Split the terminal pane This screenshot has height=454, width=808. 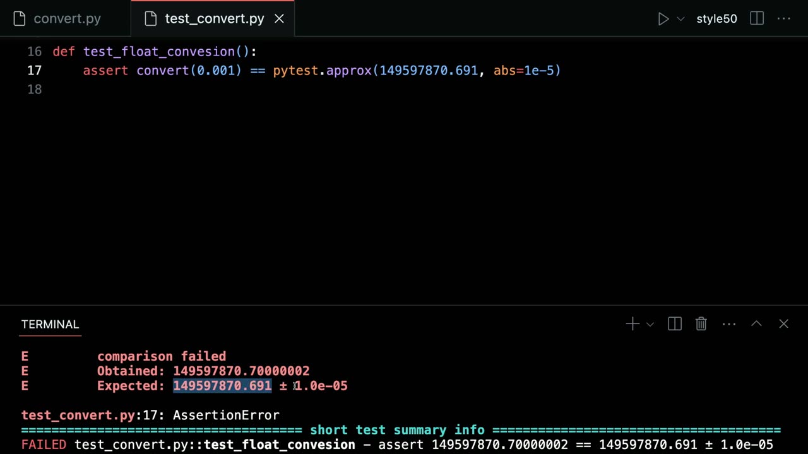pos(675,324)
